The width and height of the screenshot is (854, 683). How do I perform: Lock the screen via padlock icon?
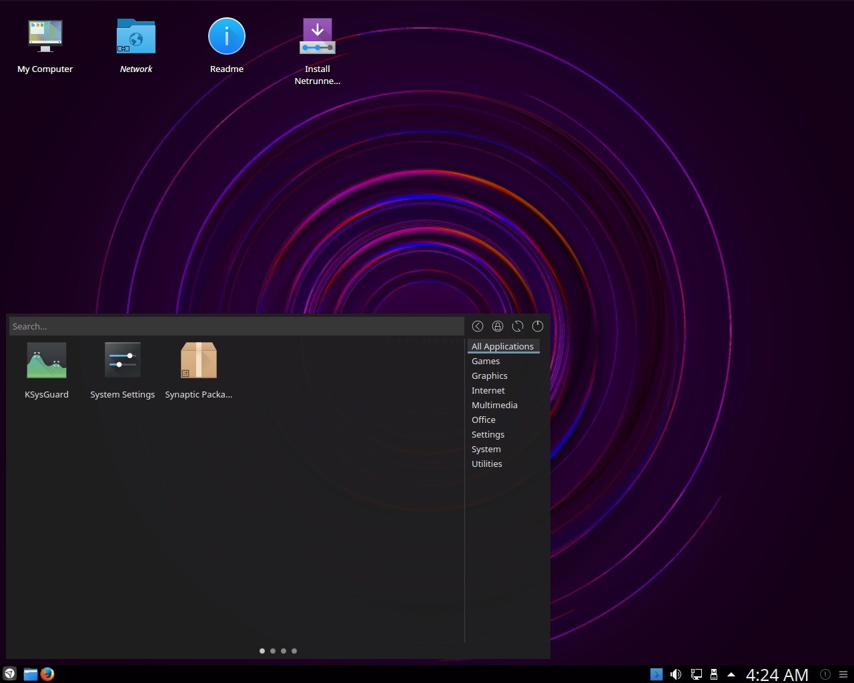point(498,326)
